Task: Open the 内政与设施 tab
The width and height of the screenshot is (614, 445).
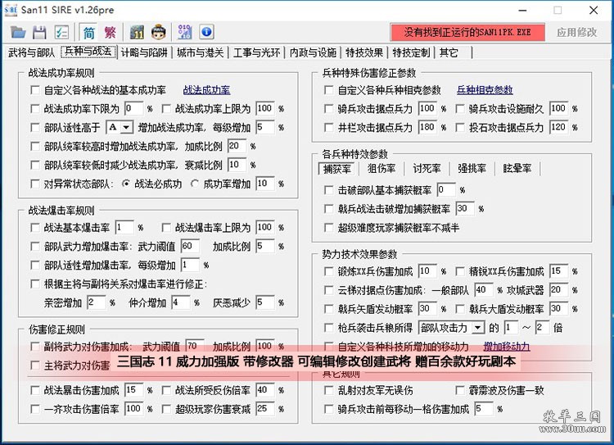Action: coord(313,52)
